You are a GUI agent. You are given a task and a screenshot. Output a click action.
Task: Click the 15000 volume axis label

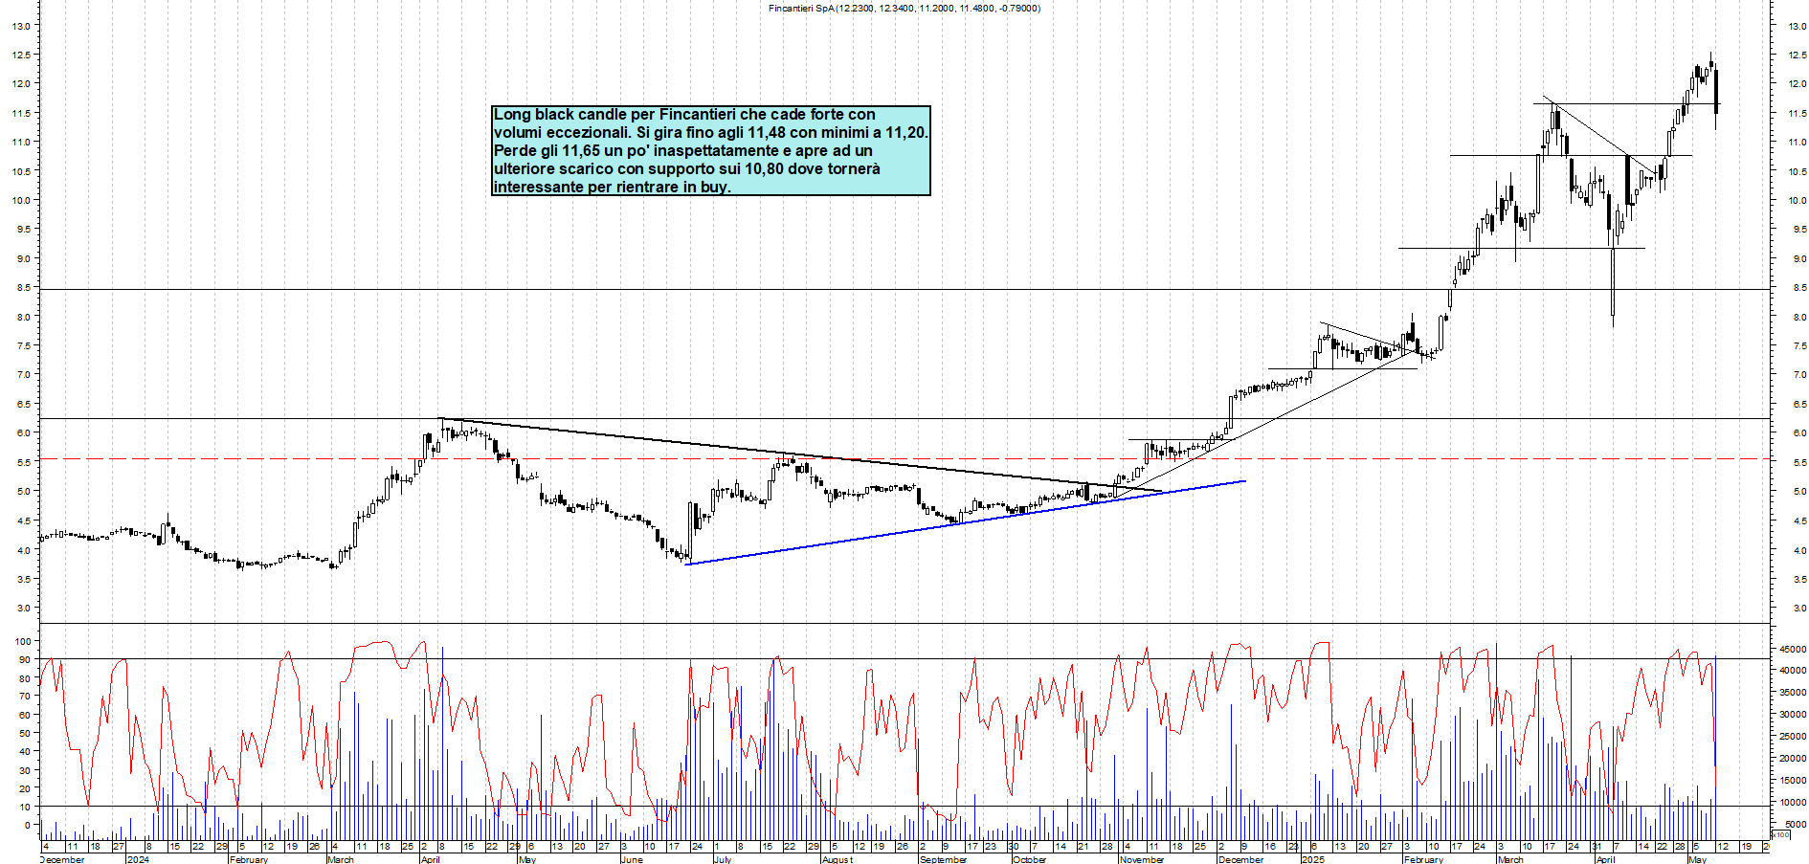pos(1793,781)
